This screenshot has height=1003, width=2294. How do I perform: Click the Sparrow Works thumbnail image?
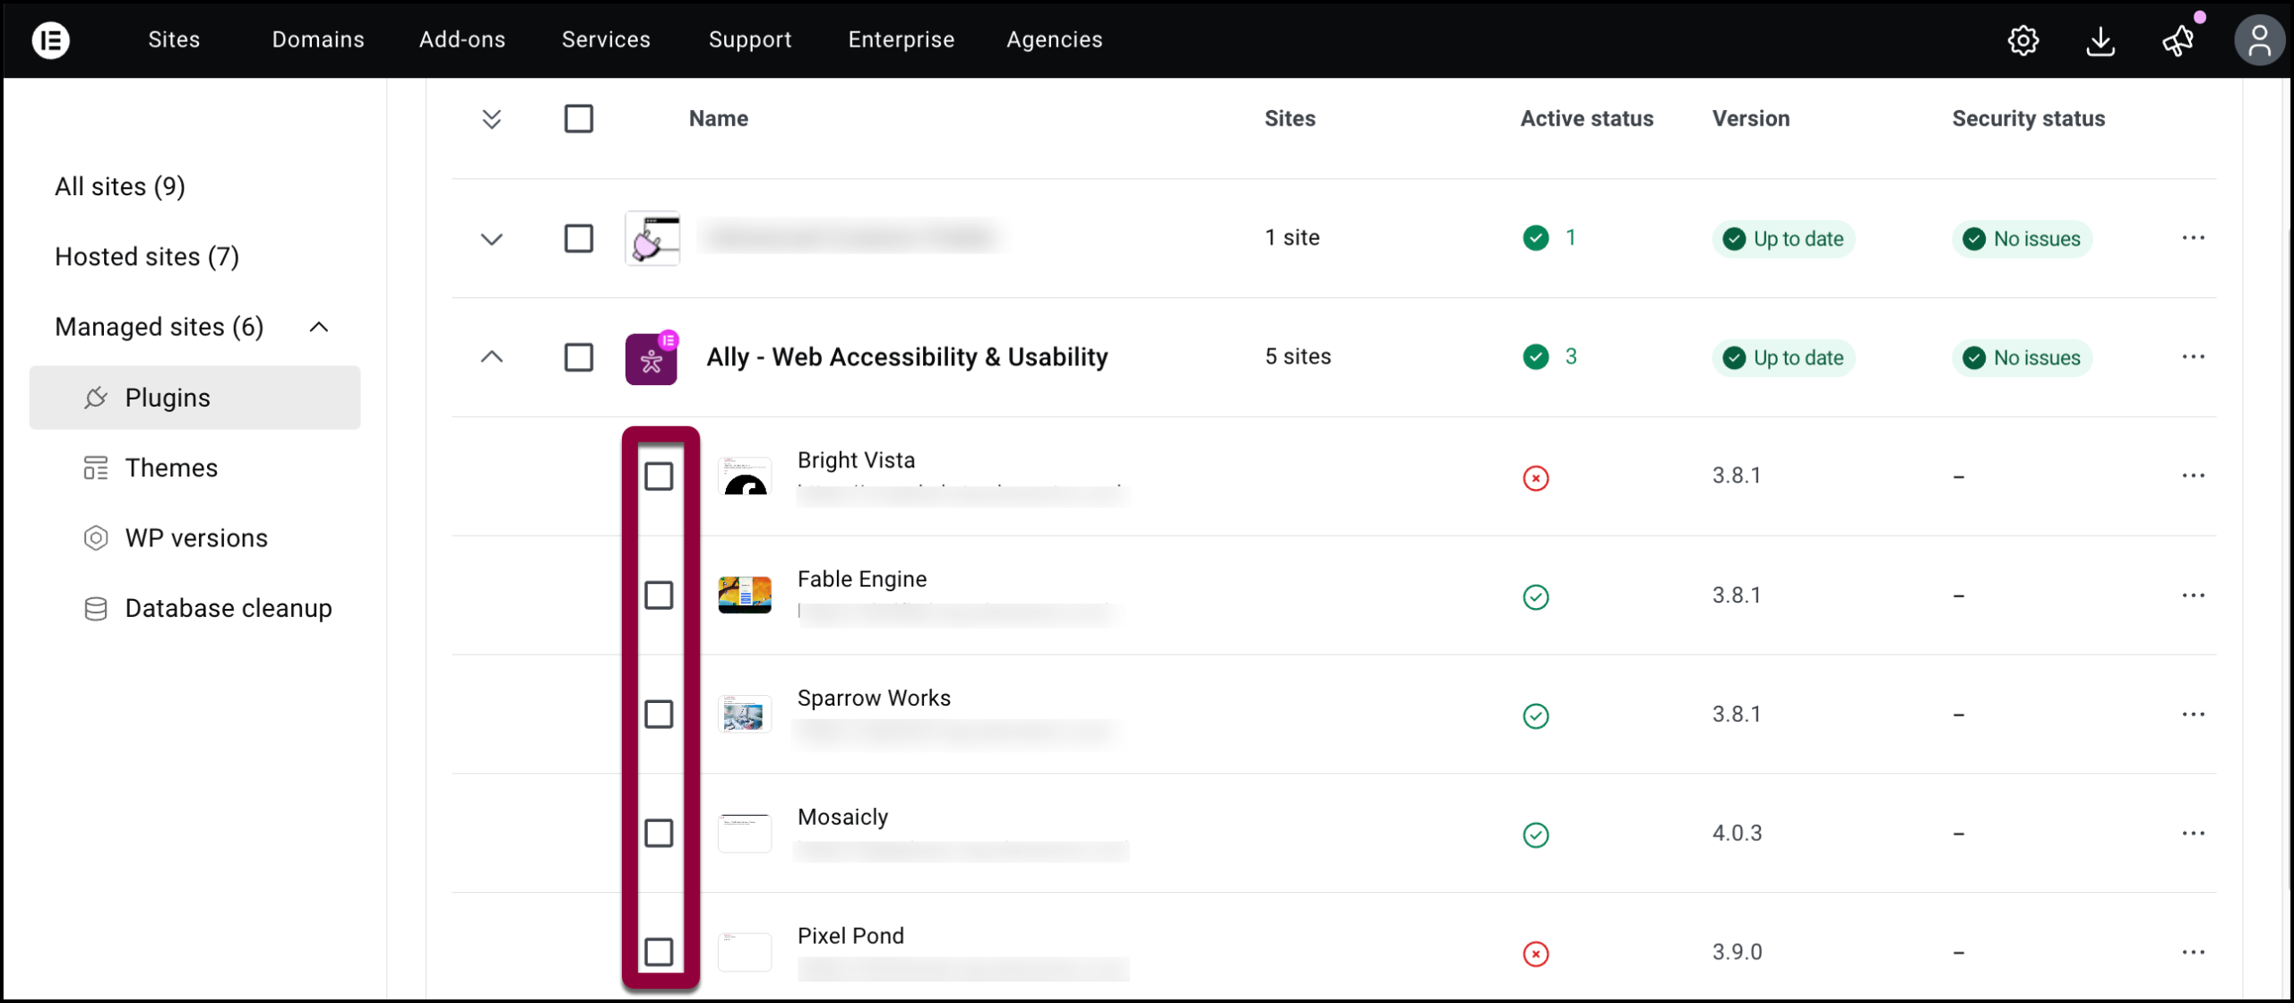tap(745, 713)
